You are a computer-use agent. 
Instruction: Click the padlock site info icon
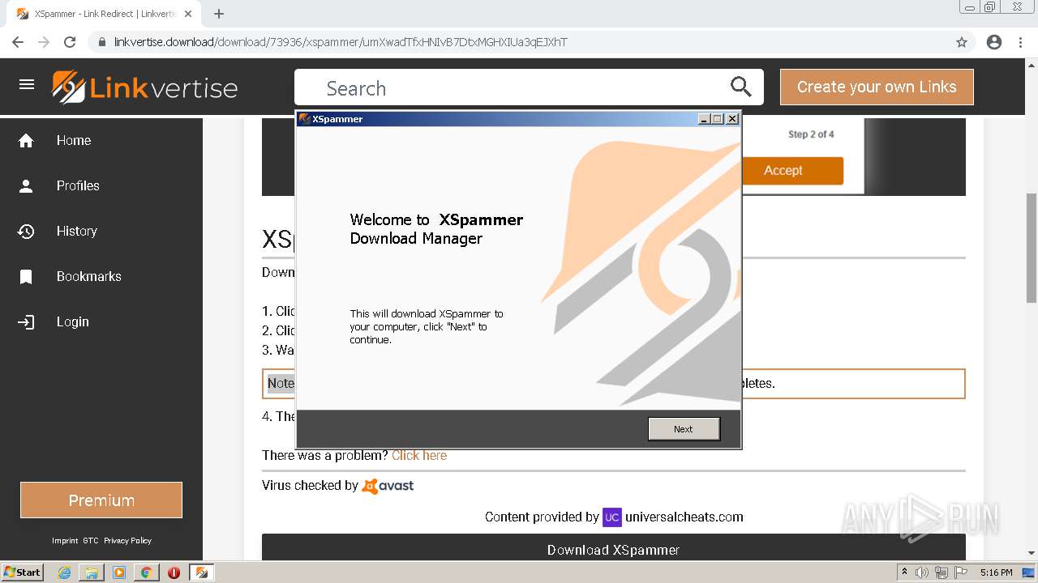(x=101, y=42)
